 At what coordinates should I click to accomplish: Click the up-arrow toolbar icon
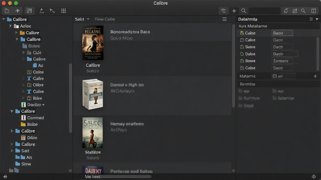[18, 11]
